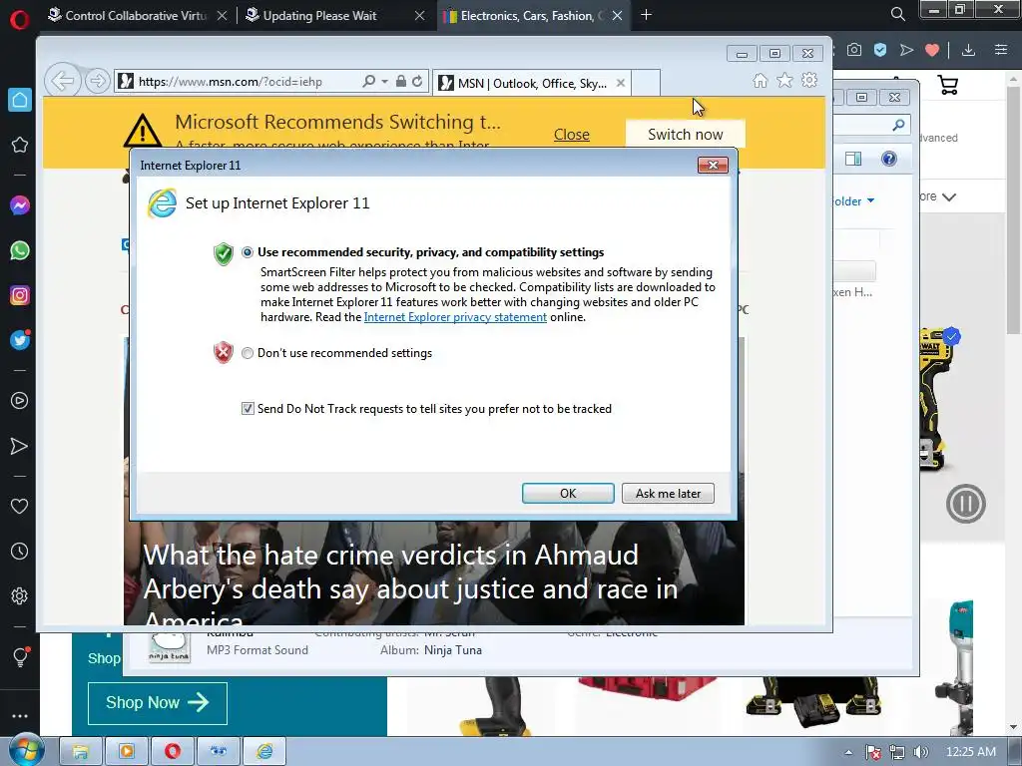The height and width of the screenshot is (766, 1022).
Task: Click Opera snapshot camera icon
Action: [x=854, y=50]
